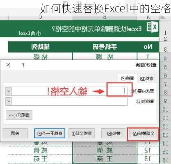Click cell "1" under the No column
The height and width of the screenshot is (164, 171).
pos(148,57)
